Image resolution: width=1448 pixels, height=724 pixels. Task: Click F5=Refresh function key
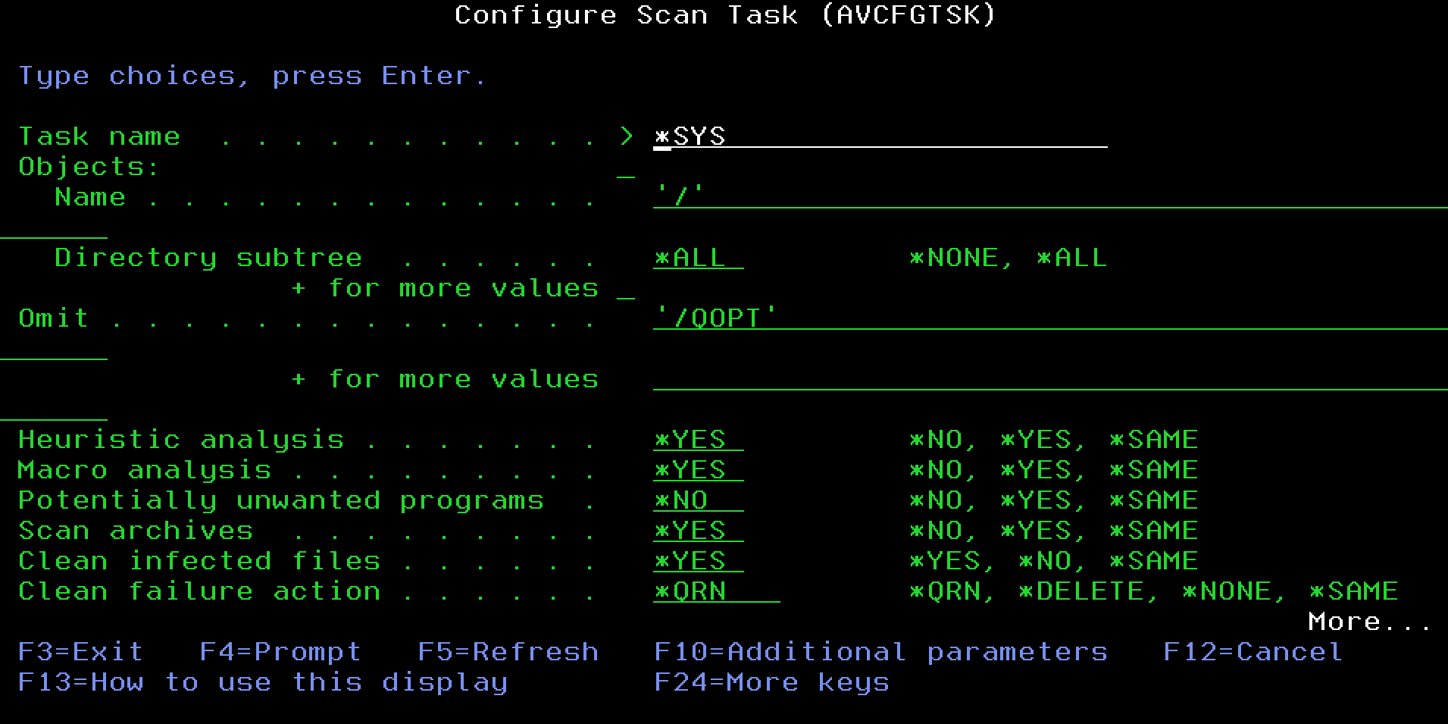[x=508, y=652]
